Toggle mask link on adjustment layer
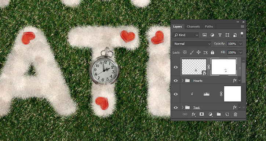266x141 pixels. (x=221, y=94)
